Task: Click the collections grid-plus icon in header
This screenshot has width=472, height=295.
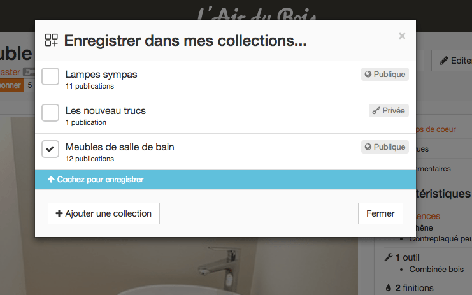Action: click(51, 40)
